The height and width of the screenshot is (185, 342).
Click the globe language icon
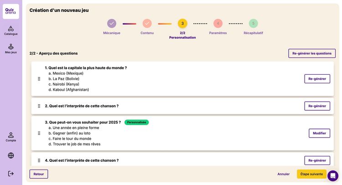10,155
